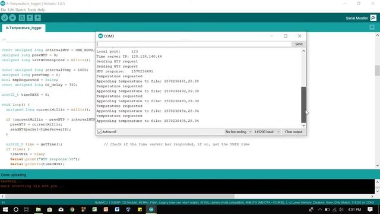380x214 pixels.
Task: Open the Sketch menu
Action: [x=20, y=10]
